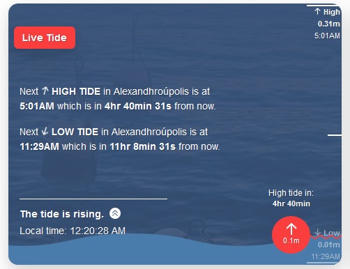Click the 4hr 40min 31s countdown
This screenshot has width=350, height=269.
point(138,106)
